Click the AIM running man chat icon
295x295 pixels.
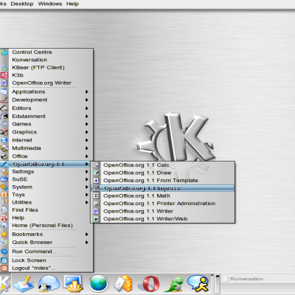tap(198, 284)
